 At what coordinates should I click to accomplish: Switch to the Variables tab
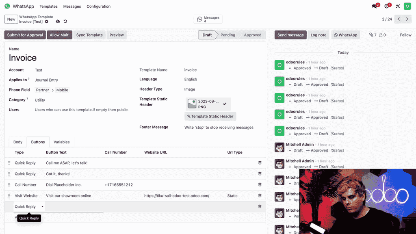(61, 142)
